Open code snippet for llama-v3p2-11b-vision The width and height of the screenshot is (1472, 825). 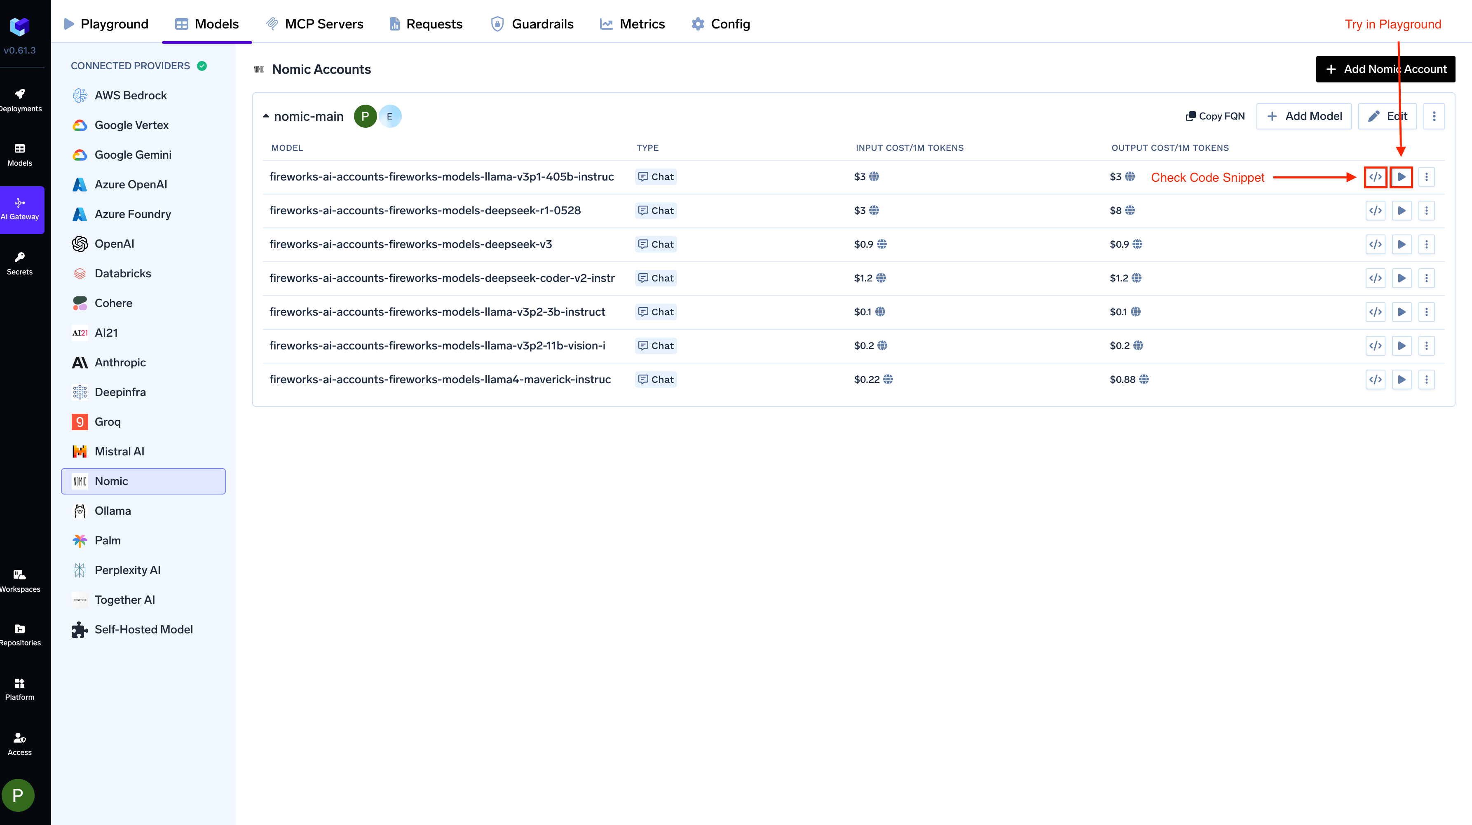[1375, 346]
